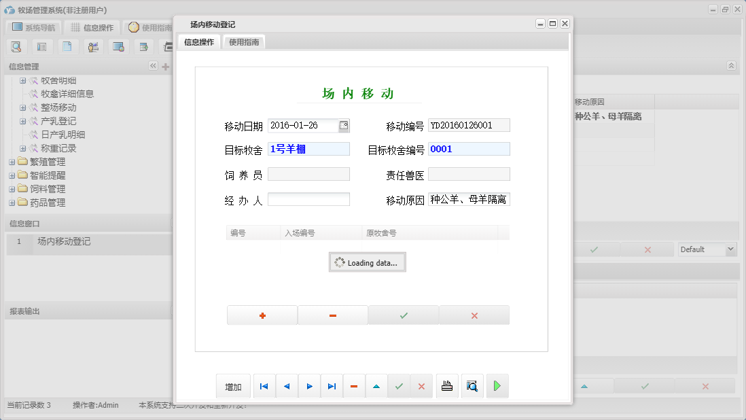
Task: Expand the 繁殖管理 folder
Action: click(x=12, y=162)
